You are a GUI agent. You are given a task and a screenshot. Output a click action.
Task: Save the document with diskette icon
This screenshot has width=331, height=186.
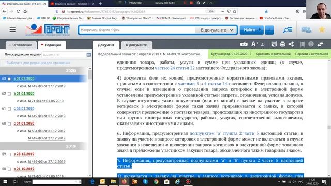click(274, 44)
